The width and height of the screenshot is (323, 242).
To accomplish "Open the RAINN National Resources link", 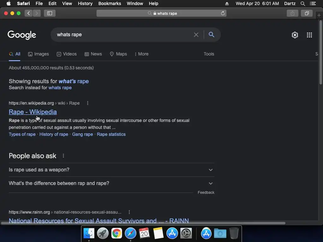I will point(99,221).
